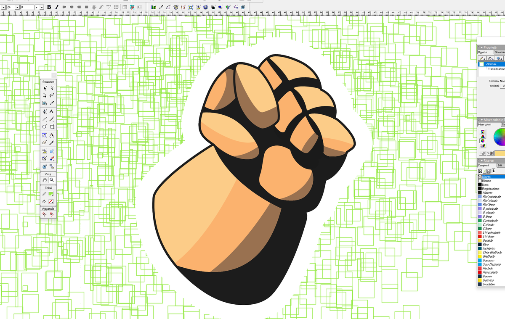Select the Eyedropper tool in Strumenti panel
Screen dimensions: 505x319
pyautogui.click(x=52, y=103)
